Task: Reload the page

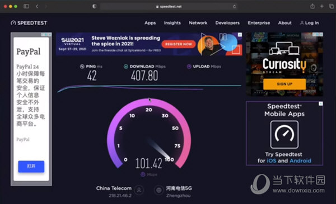Action: [x=234, y=7]
